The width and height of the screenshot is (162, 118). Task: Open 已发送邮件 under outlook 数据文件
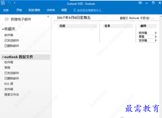12,73
